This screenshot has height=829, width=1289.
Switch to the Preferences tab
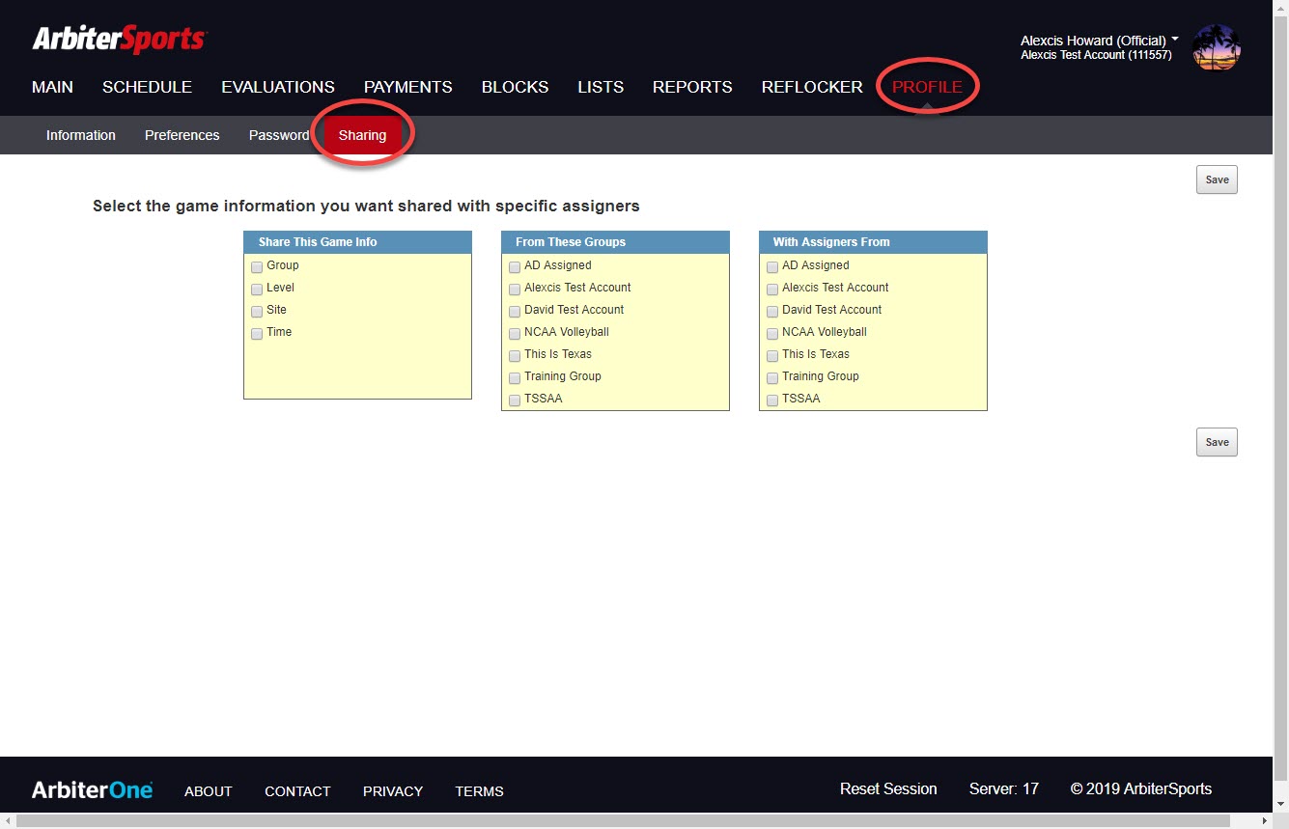[182, 135]
